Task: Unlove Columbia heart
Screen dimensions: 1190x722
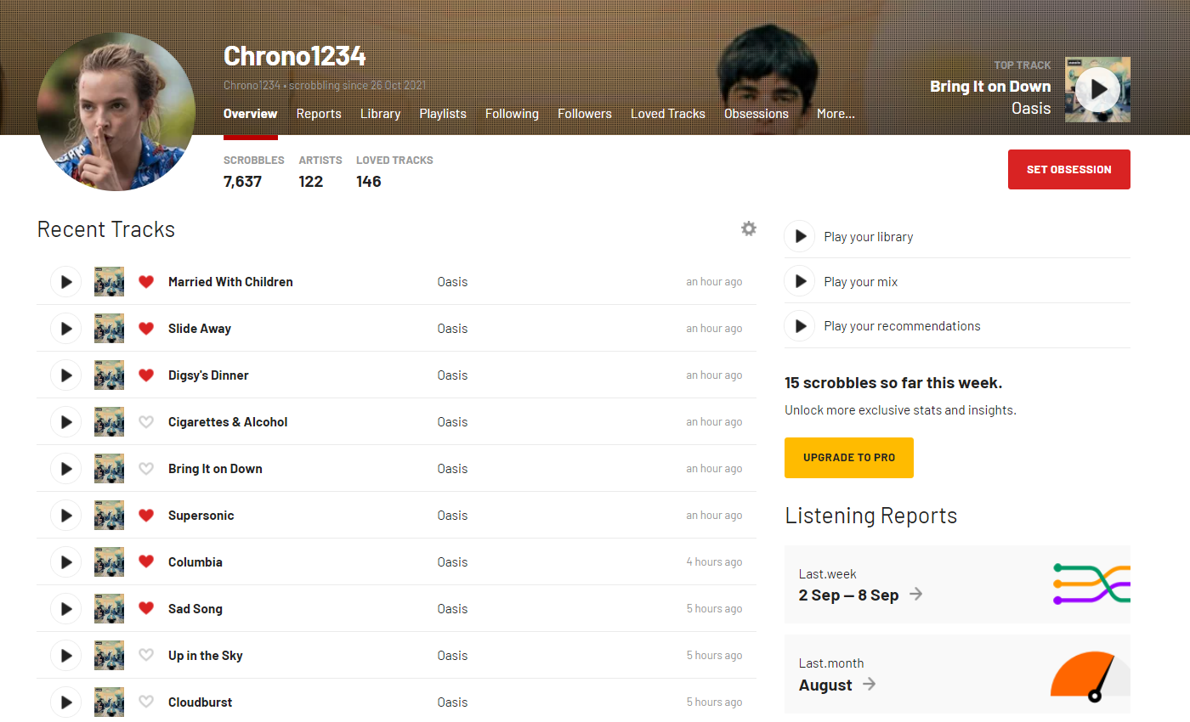Action: (x=146, y=562)
